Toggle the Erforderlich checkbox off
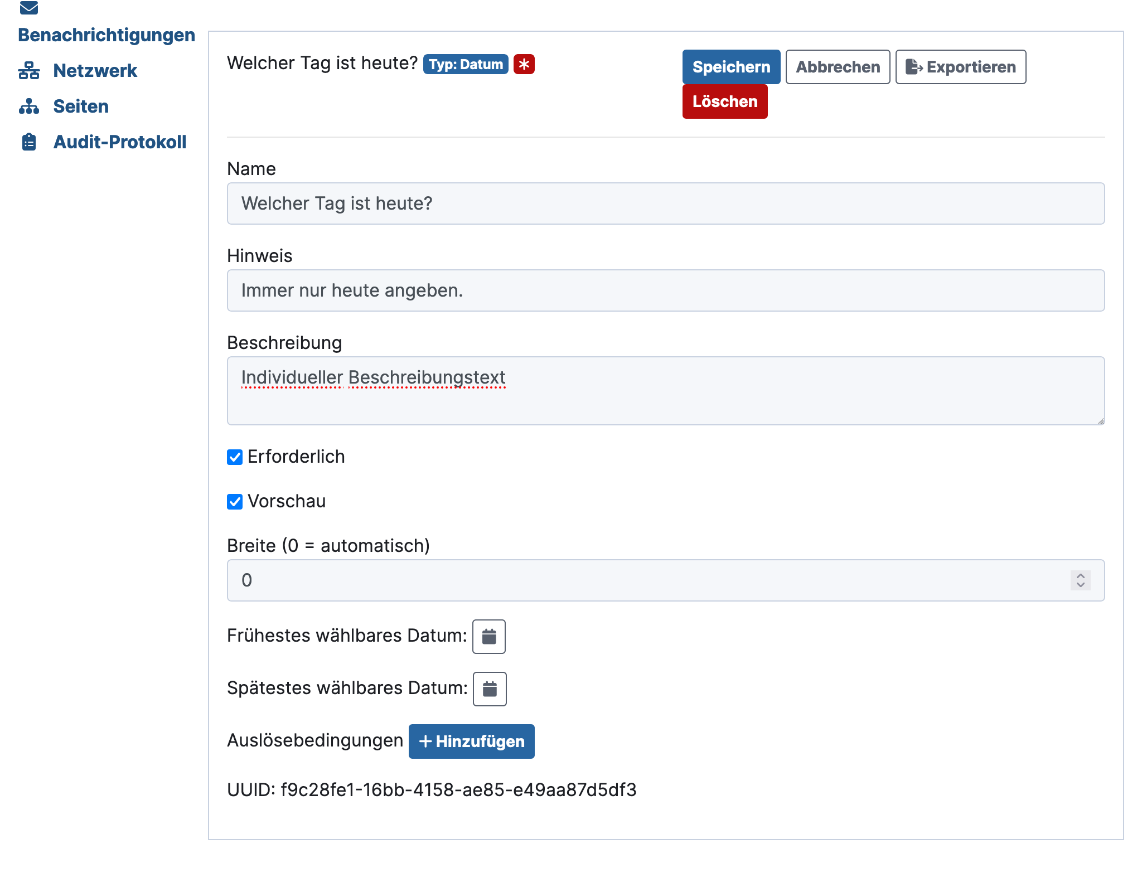The width and height of the screenshot is (1142, 892). tap(235, 456)
